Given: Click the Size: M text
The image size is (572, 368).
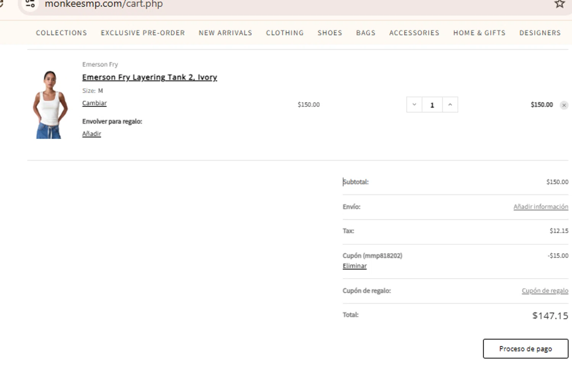Looking at the screenshot, I should [93, 91].
